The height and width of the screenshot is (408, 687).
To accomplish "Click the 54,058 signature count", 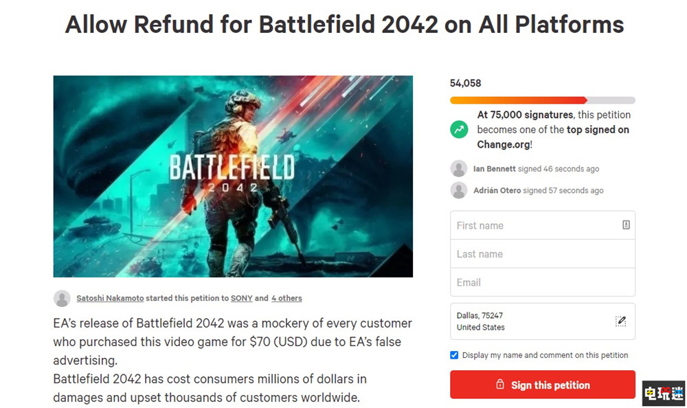I will (466, 83).
